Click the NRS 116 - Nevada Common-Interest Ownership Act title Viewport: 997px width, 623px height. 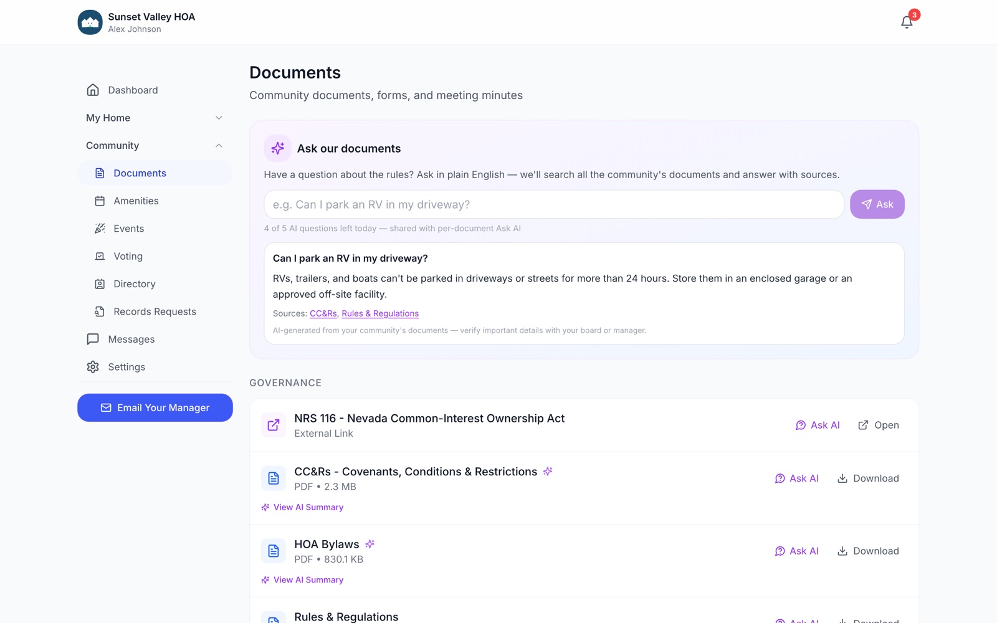click(x=429, y=419)
